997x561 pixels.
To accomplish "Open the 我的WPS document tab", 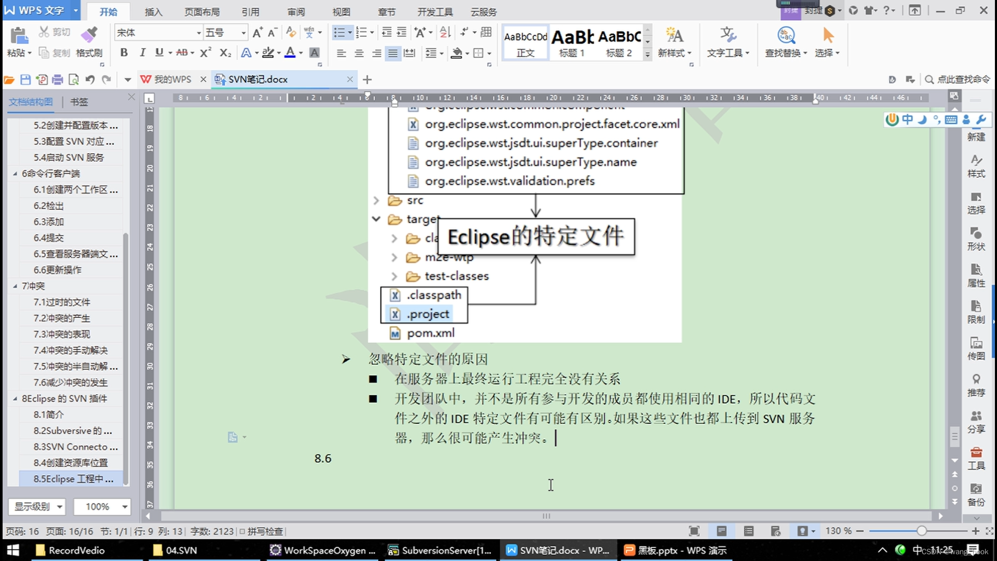I will tap(172, 79).
